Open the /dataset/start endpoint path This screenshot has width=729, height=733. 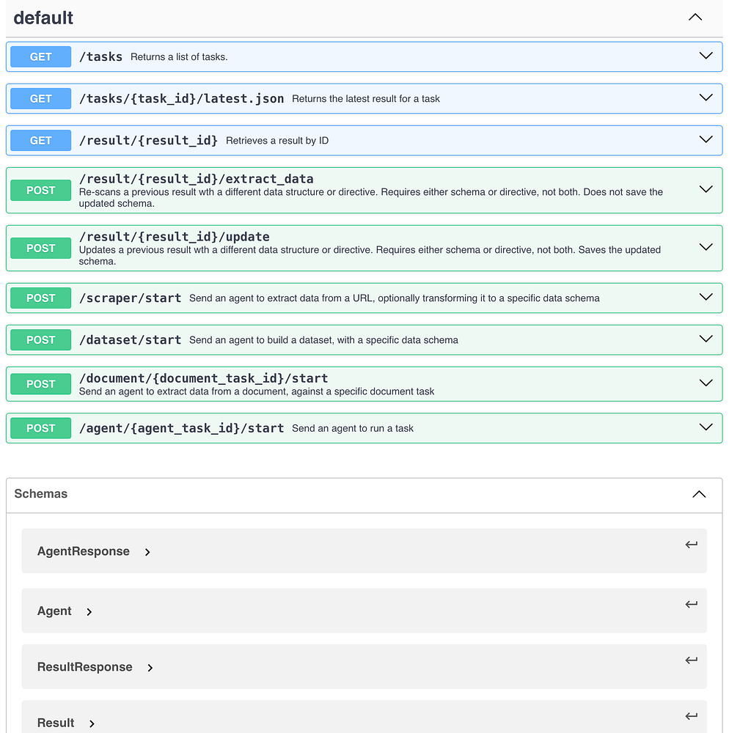(x=130, y=339)
